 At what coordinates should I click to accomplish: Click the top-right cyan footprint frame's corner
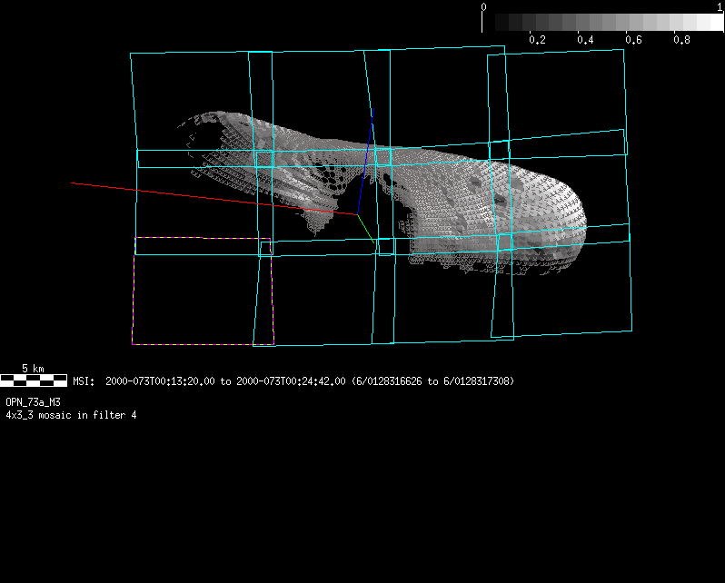pyautogui.click(x=623, y=50)
